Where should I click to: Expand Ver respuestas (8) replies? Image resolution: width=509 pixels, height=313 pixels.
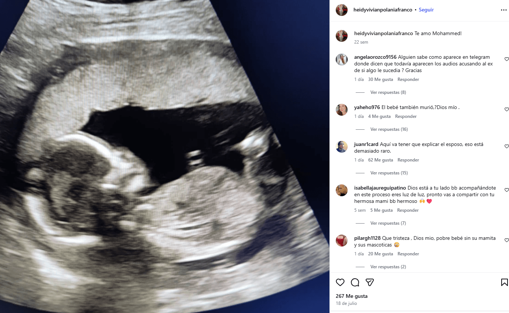[x=388, y=92]
